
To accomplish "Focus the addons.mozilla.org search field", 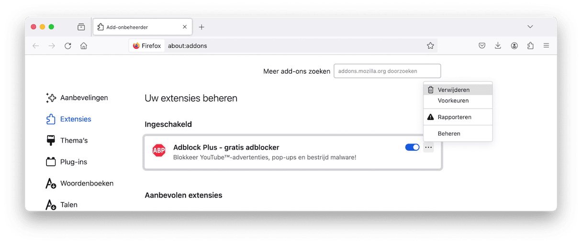I will (x=387, y=71).
